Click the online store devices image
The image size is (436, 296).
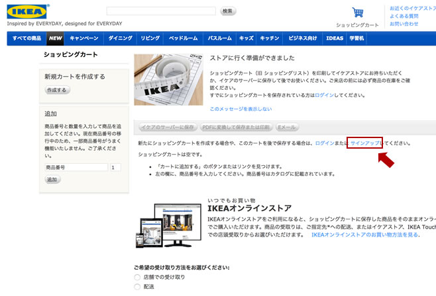[168, 225]
